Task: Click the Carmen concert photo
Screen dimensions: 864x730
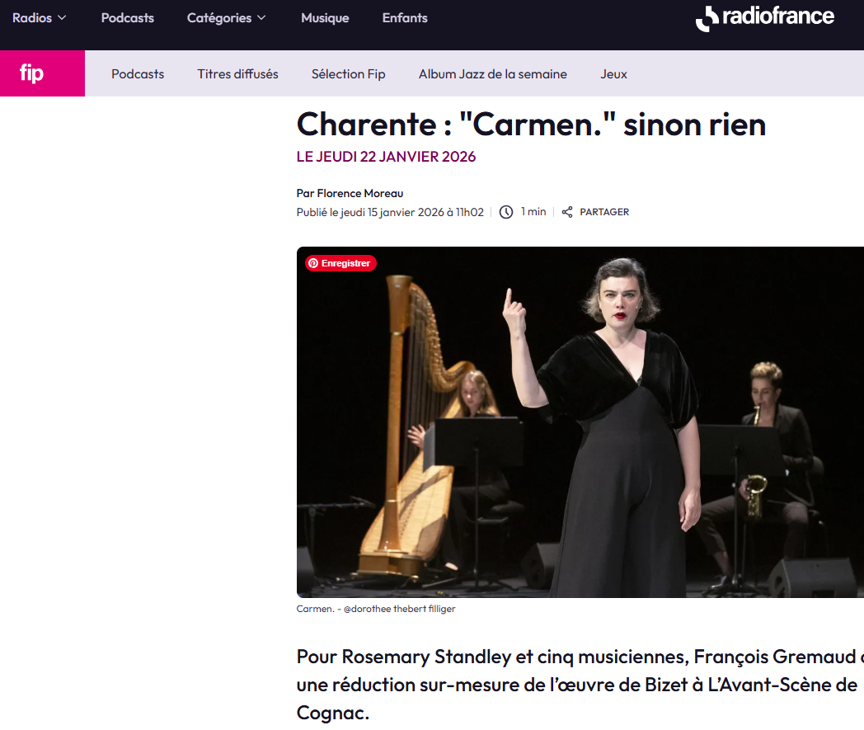Action: coord(580,422)
